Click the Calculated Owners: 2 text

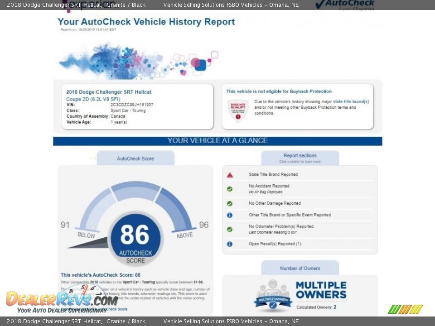coord(316,307)
